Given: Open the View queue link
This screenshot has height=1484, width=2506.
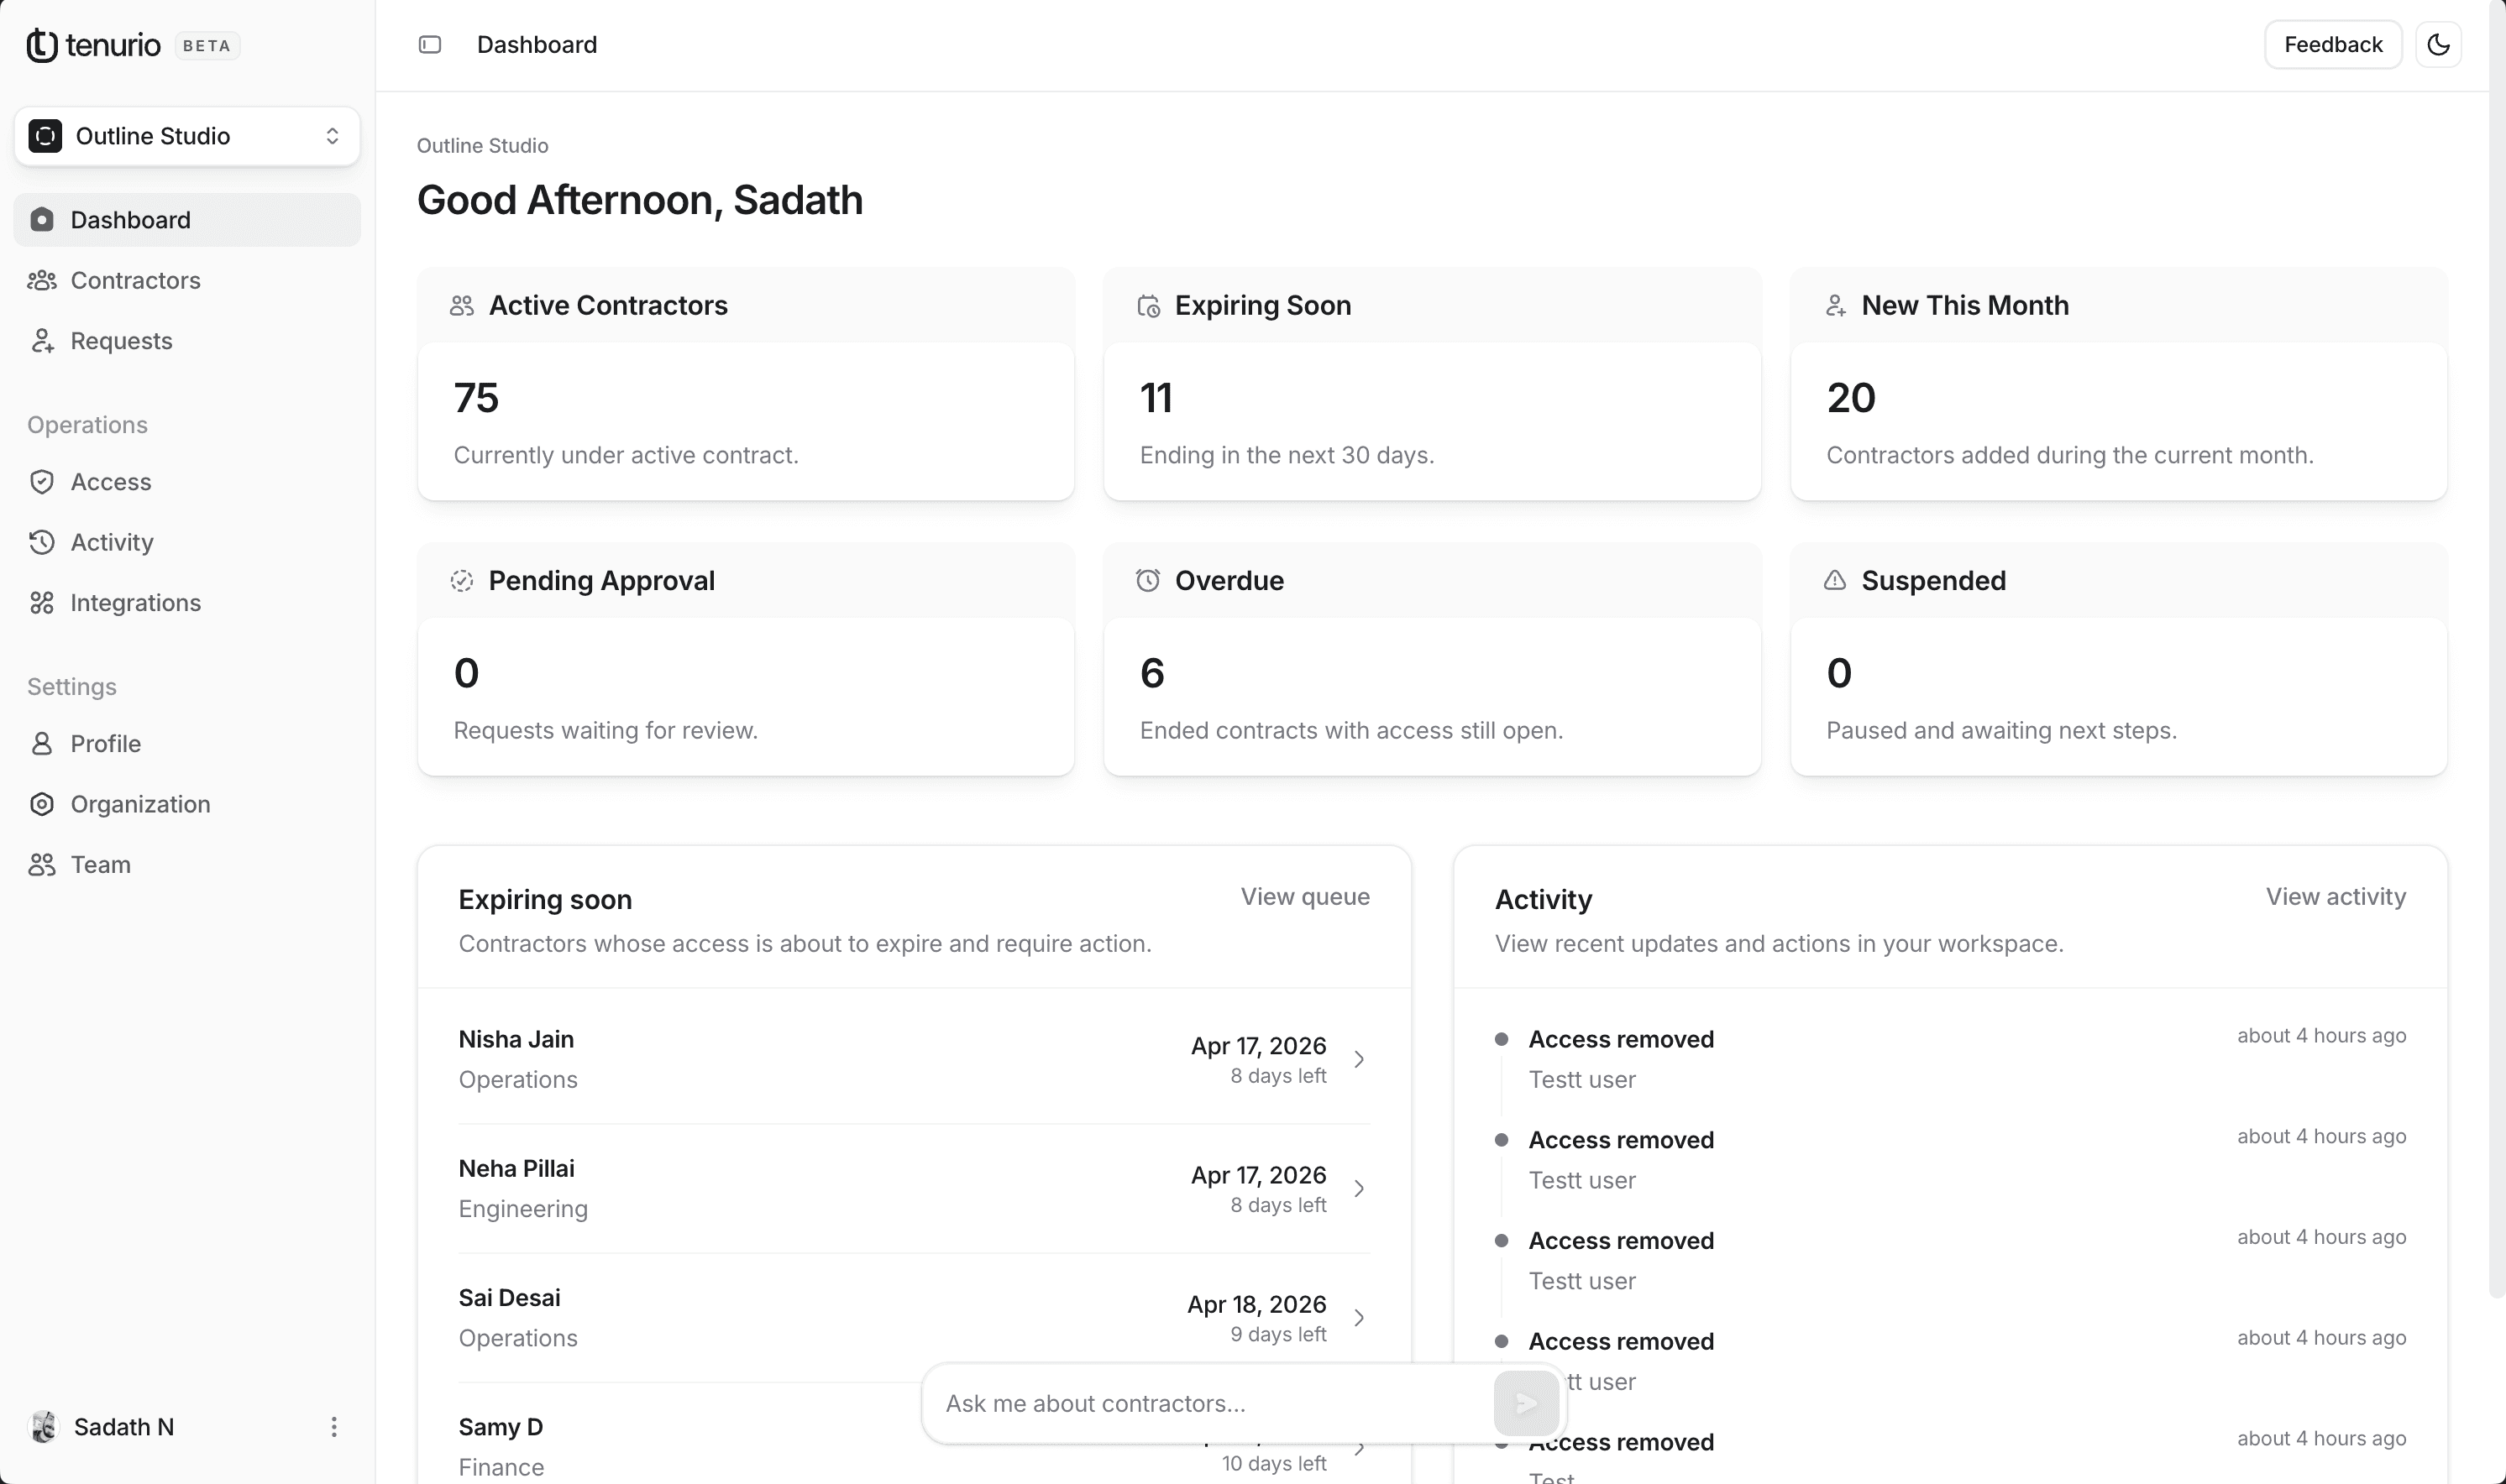Looking at the screenshot, I should pyautogui.click(x=1304, y=897).
